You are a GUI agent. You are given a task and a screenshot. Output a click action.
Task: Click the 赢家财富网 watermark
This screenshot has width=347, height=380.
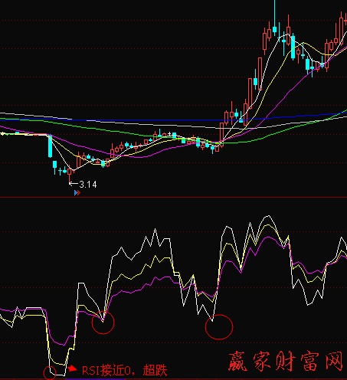[x=285, y=361]
